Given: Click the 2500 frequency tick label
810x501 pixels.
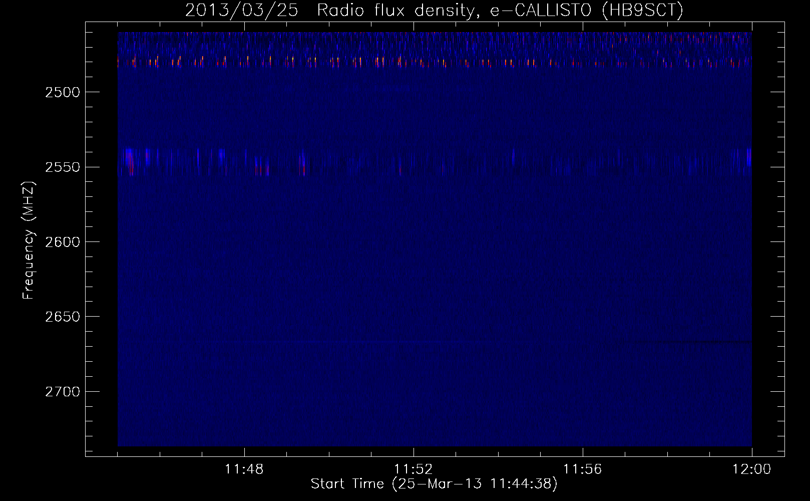Looking at the screenshot, I should point(63,92).
